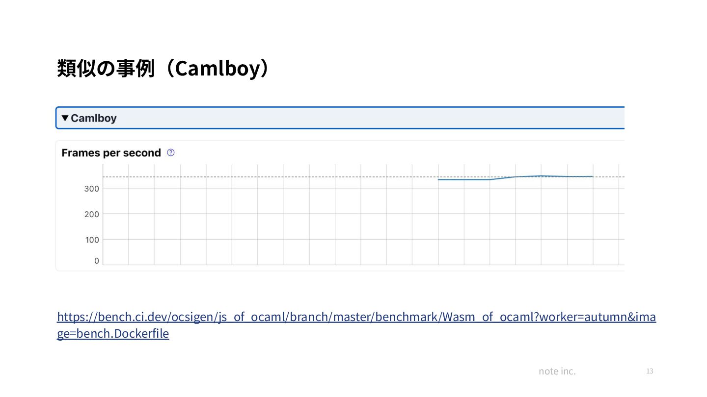This screenshot has width=707, height=397.
Task: Click the slide title '類似の事例（Camlboy）'
Action: click(163, 69)
